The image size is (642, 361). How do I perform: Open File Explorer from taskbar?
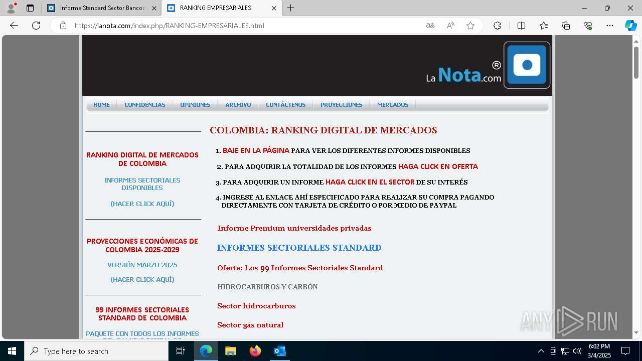[231, 351]
